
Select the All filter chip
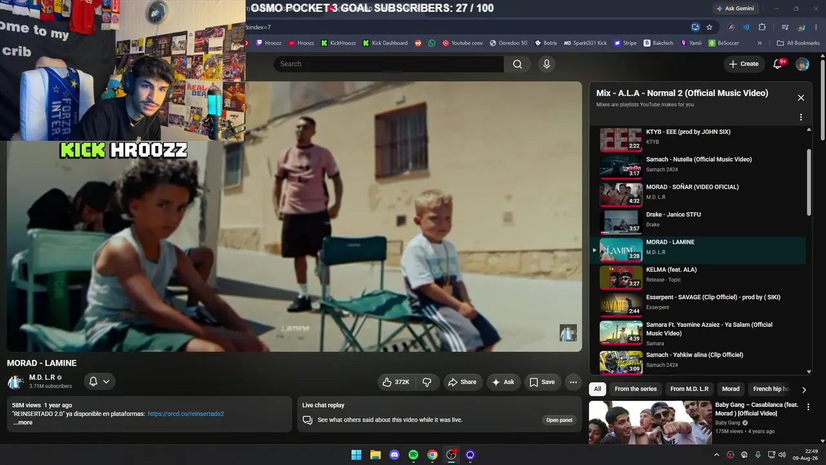pyautogui.click(x=598, y=389)
